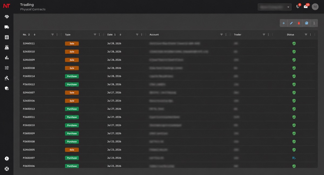Click the Physical Contracts subtitle
This screenshot has height=175, width=324.
click(x=33, y=9)
